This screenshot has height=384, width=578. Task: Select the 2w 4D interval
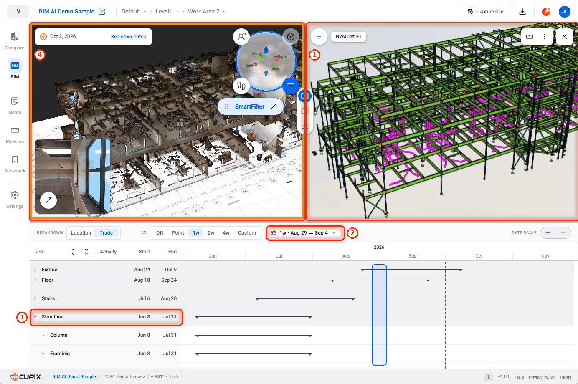click(x=211, y=233)
